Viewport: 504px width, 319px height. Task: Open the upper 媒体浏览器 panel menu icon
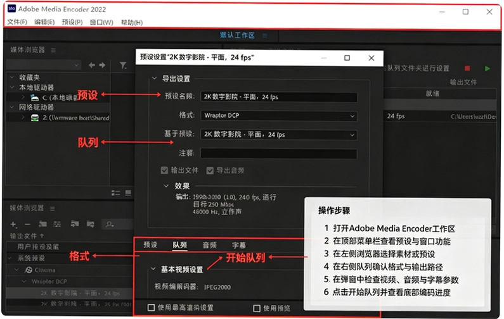click(x=53, y=51)
